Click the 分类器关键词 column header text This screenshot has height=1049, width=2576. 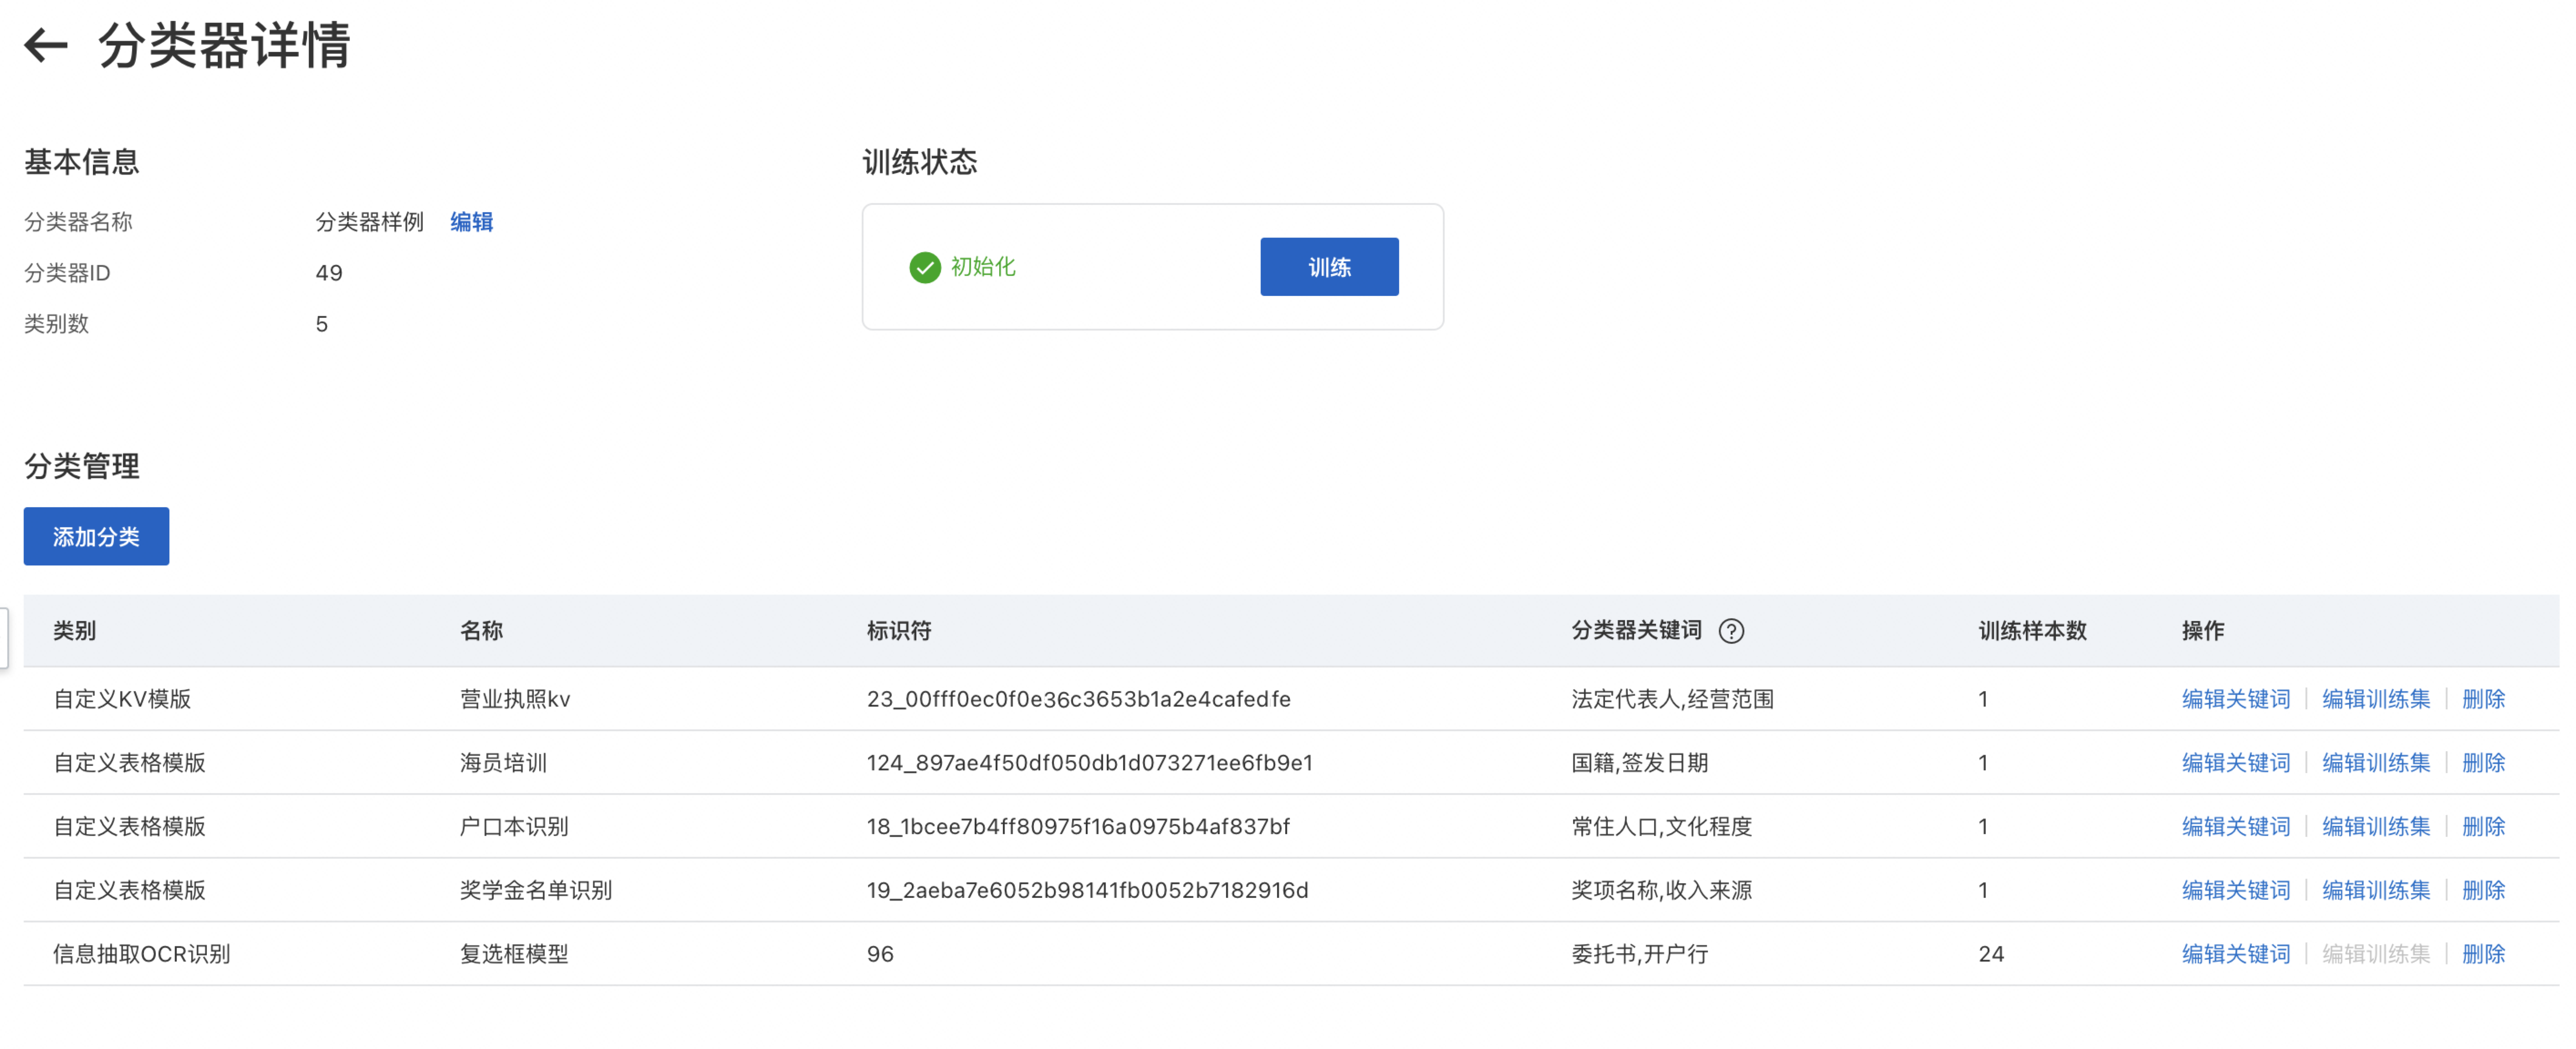(1636, 631)
